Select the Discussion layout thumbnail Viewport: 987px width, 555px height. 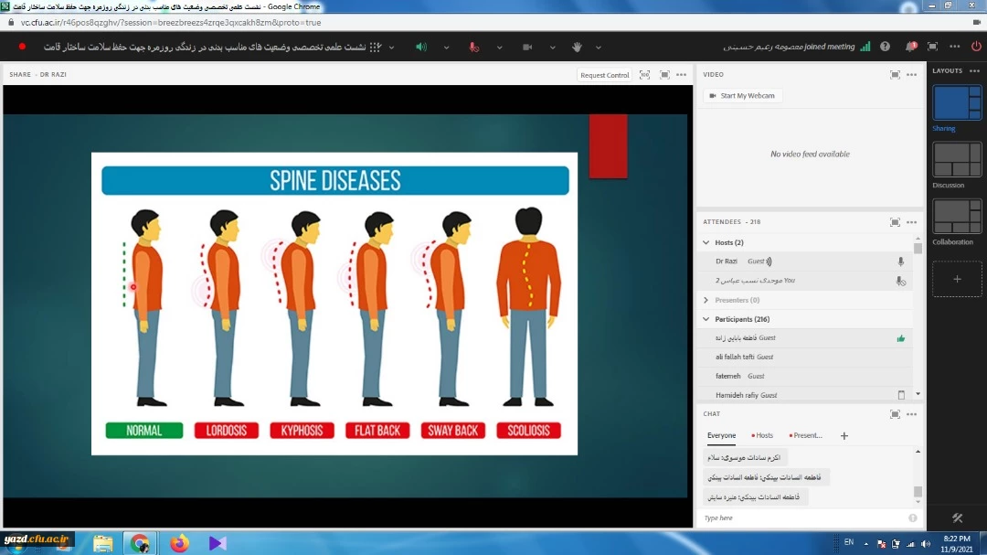point(957,160)
